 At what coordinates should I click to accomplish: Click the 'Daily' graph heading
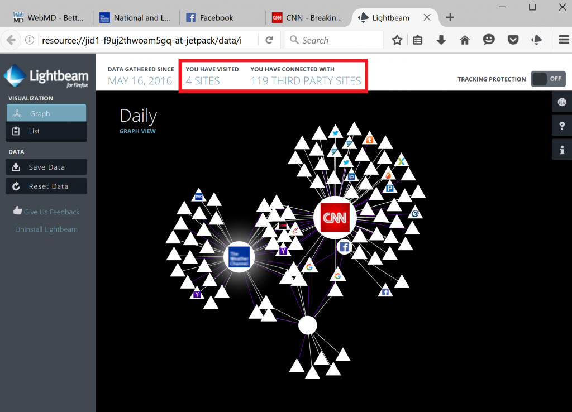point(139,116)
